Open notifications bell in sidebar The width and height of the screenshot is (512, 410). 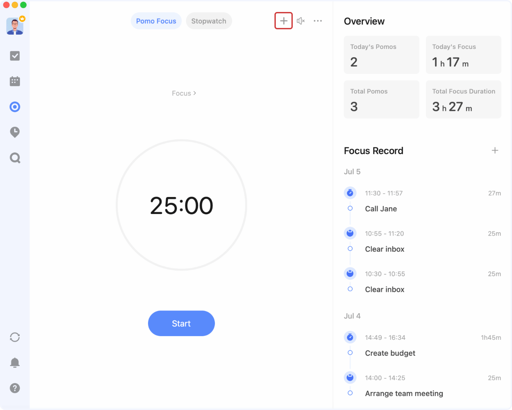pyautogui.click(x=15, y=362)
